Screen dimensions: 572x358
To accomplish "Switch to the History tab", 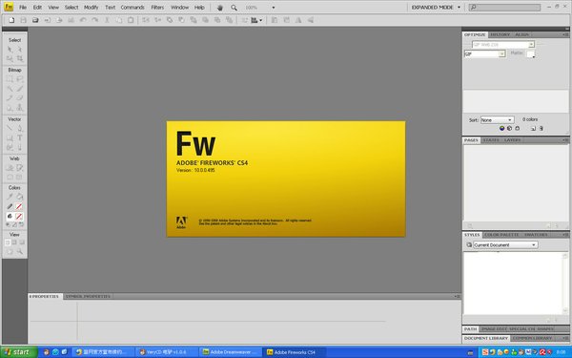I will click(500, 34).
